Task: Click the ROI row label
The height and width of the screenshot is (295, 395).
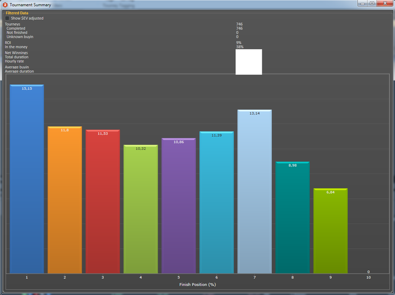Action: pos(8,42)
